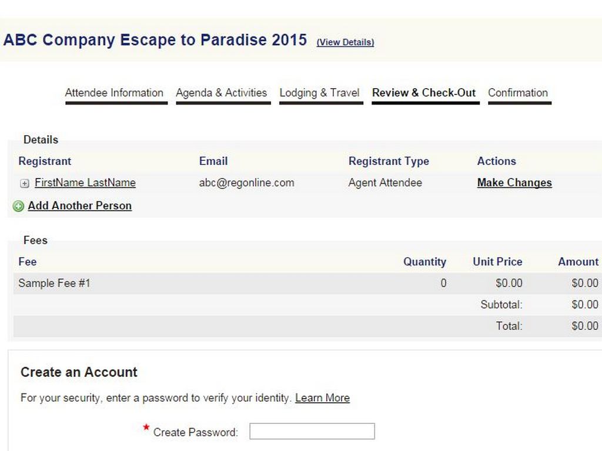Click the abc@regonline.com email text
602x451 pixels.
246,183
